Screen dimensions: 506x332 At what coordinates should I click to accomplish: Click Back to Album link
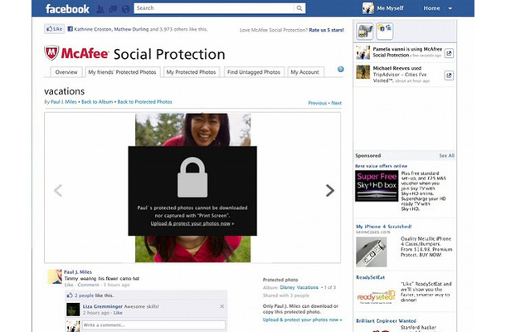(97, 102)
